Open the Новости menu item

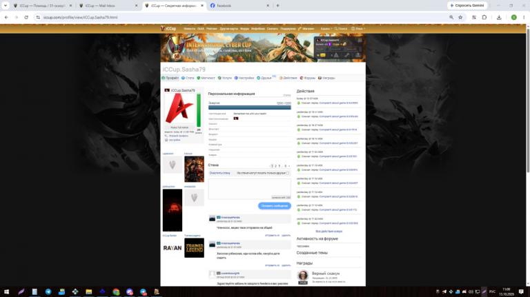(189, 29)
